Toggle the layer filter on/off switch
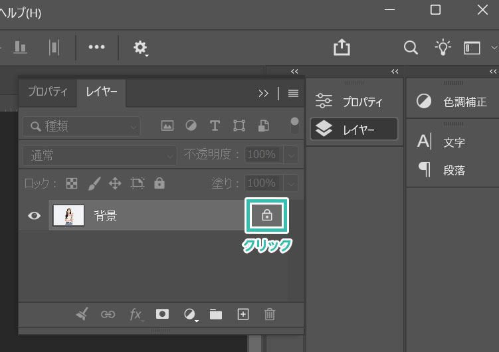Screen dimensions: 499x352 pos(294,126)
